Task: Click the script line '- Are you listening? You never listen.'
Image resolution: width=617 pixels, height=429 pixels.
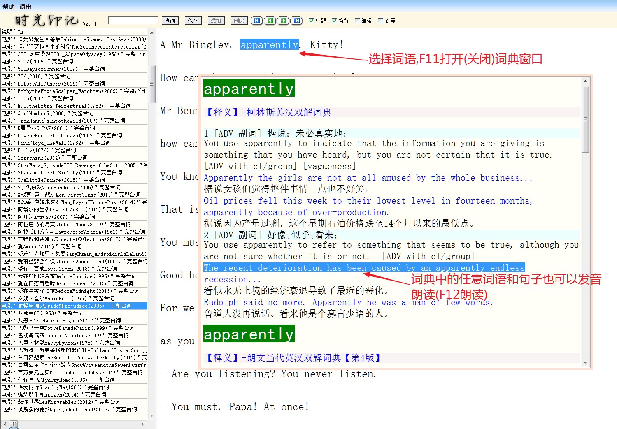Action: (x=268, y=374)
